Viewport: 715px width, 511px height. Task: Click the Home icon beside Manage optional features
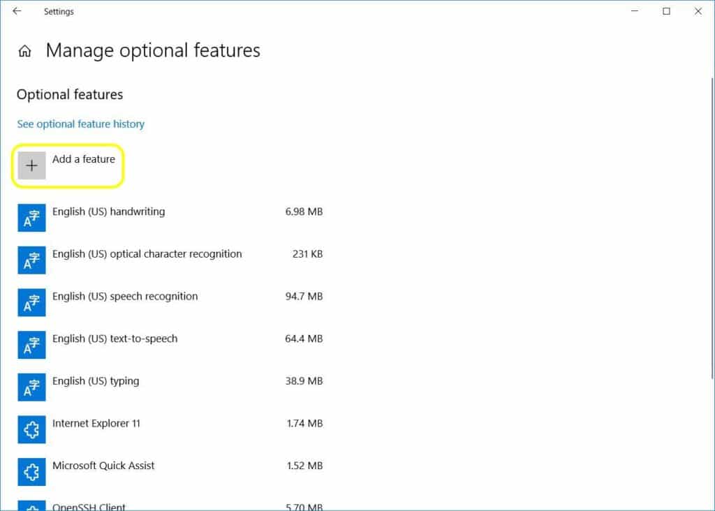24,50
